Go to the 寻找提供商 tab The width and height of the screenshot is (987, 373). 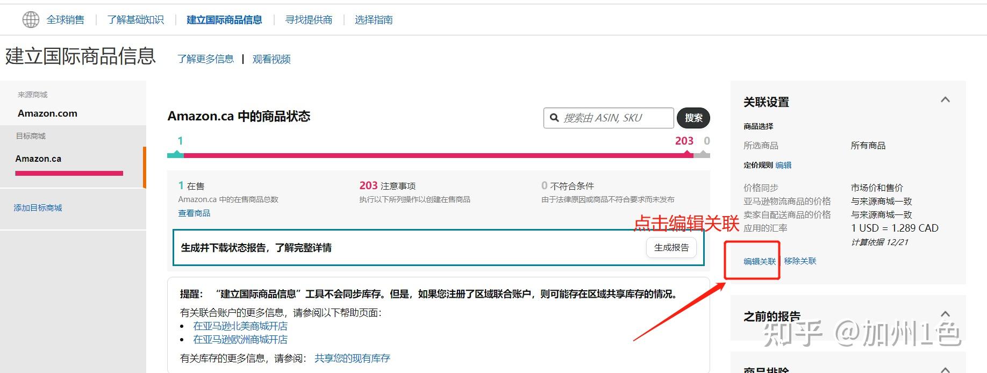pyautogui.click(x=309, y=20)
